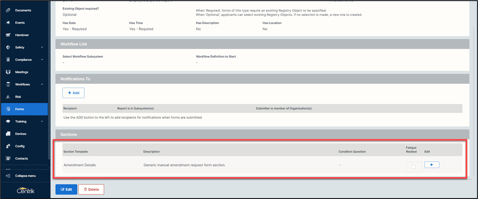Click the Section Template column header
Viewport: 478px width, 199px height.
76,152
